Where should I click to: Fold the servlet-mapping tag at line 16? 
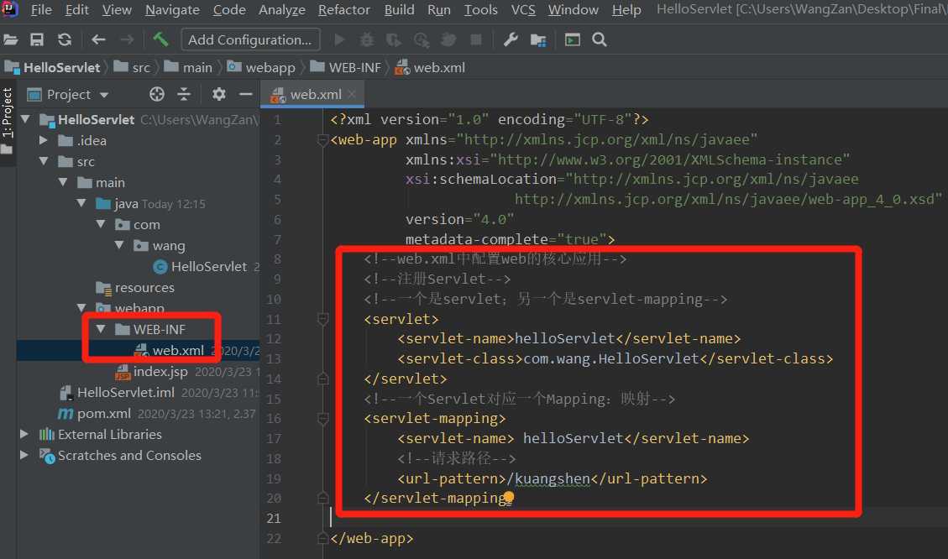click(322, 418)
